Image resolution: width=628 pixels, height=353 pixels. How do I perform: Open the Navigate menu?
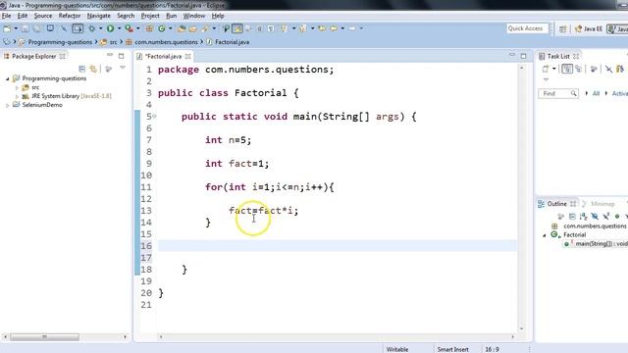pos(98,16)
